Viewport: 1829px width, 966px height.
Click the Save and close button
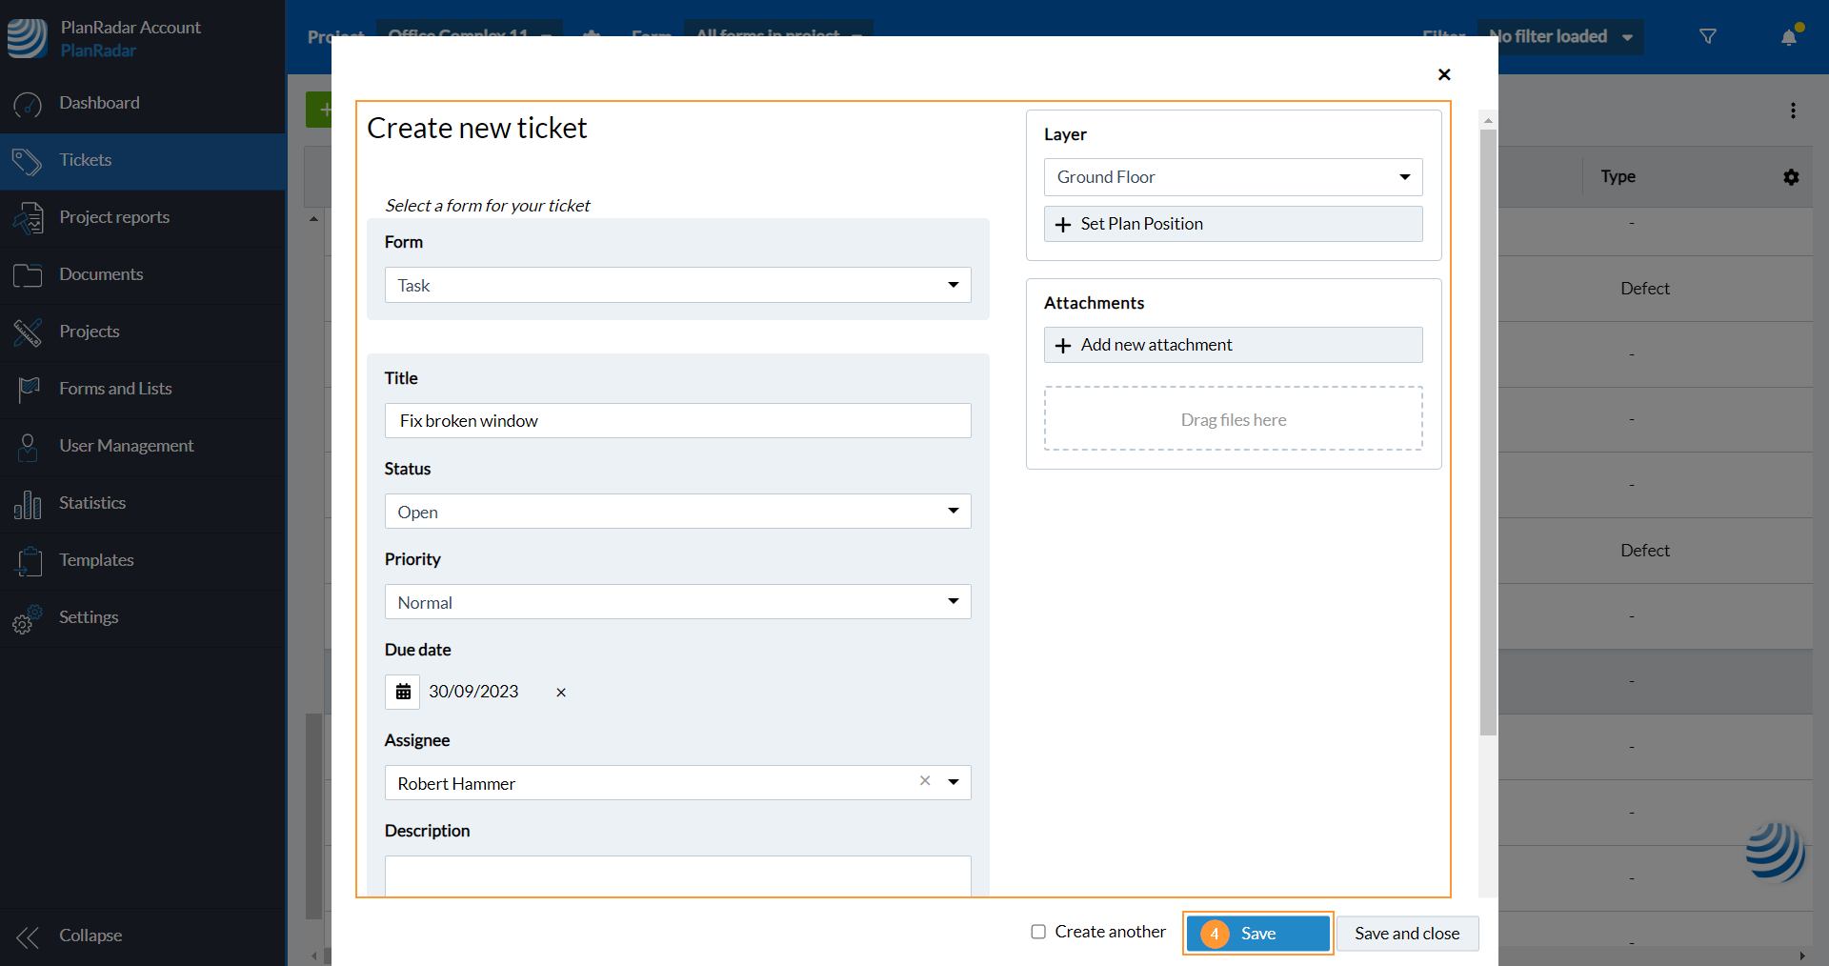point(1406,934)
